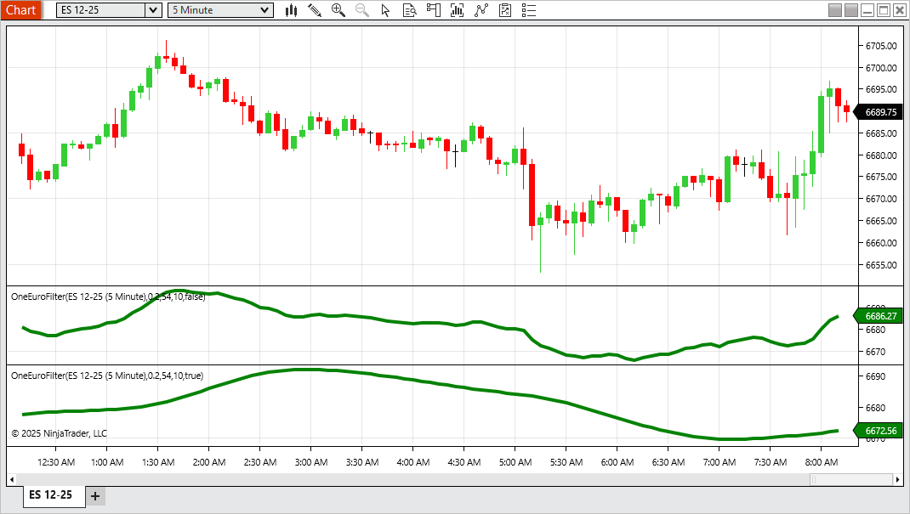The image size is (910, 514).
Task: Open the bar type candlestick icon
Action: pos(291,10)
